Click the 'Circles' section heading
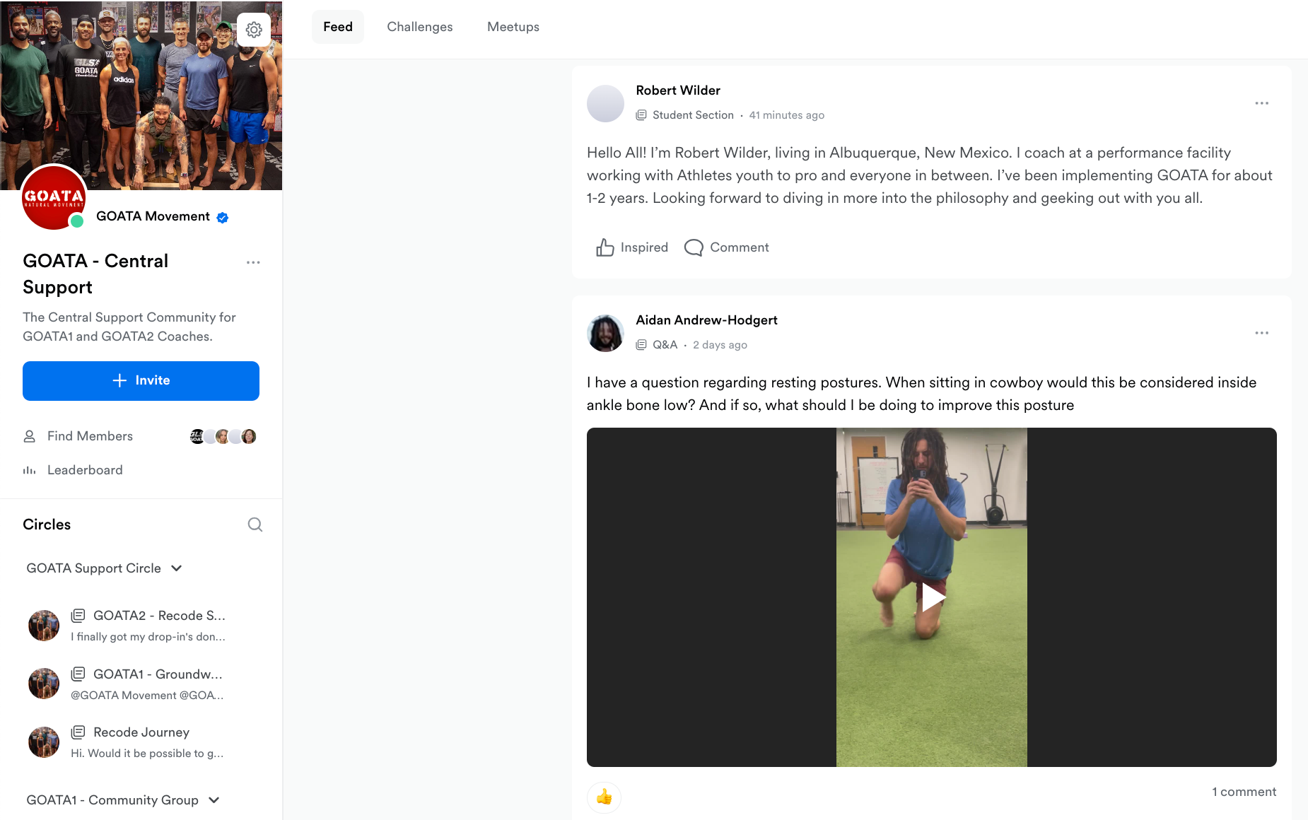The height and width of the screenshot is (820, 1308). click(x=47, y=525)
